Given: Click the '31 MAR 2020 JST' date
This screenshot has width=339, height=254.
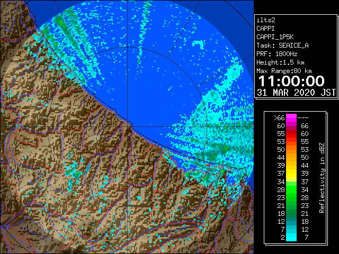Looking at the screenshot, I should click(x=296, y=93).
